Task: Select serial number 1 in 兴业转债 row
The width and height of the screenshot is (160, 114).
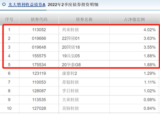Action: click(9, 30)
